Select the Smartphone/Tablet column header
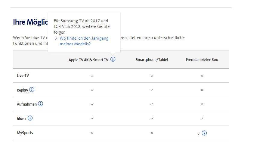Image resolution: width=263 pixels, height=153 pixels. 152,60
